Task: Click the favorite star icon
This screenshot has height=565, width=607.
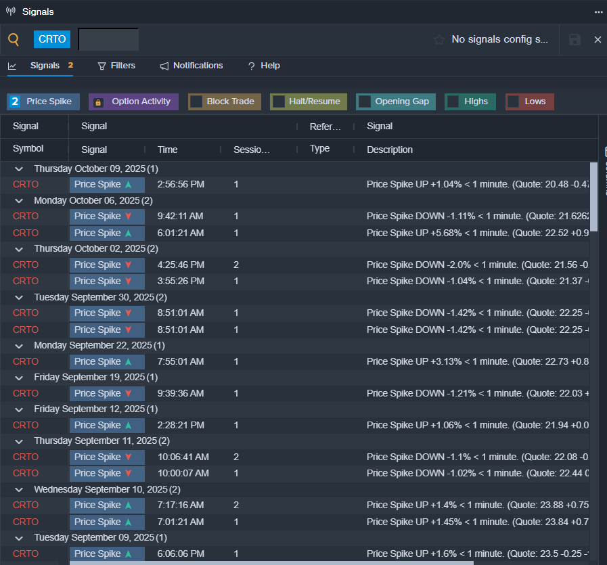Action: [x=439, y=40]
